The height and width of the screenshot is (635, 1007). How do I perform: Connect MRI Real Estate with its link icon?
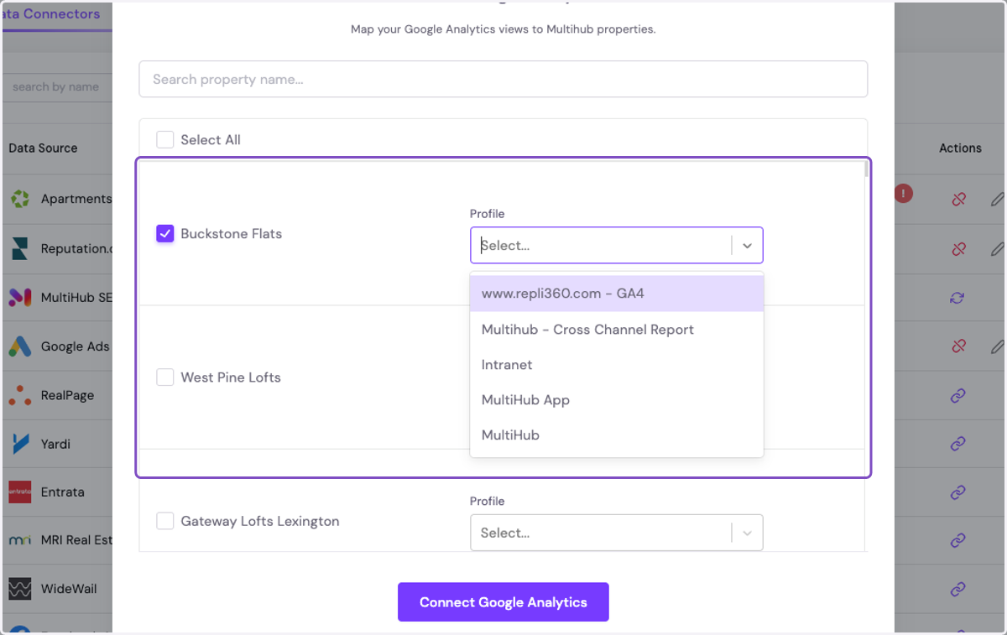[x=958, y=541]
